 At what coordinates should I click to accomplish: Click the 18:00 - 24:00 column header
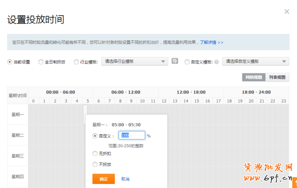tap(256, 92)
